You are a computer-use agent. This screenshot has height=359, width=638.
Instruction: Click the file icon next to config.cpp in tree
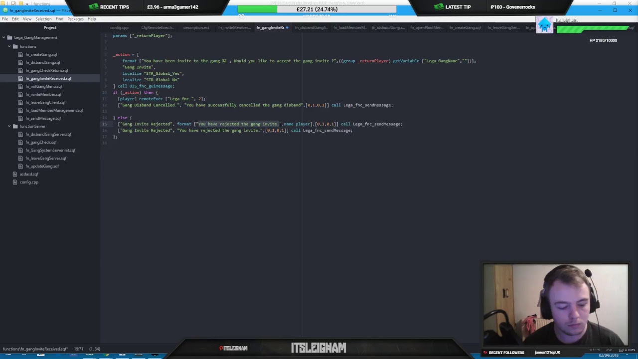pos(15,182)
